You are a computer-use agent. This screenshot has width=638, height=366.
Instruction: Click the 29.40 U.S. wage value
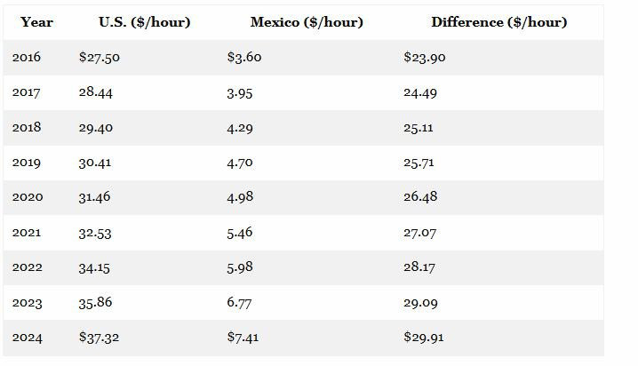[x=96, y=128]
